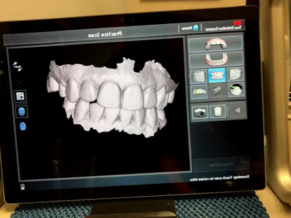The image size is (291, 218).
Task: Click the unboxed blue face mask icon
Action: tap(23, 127)
